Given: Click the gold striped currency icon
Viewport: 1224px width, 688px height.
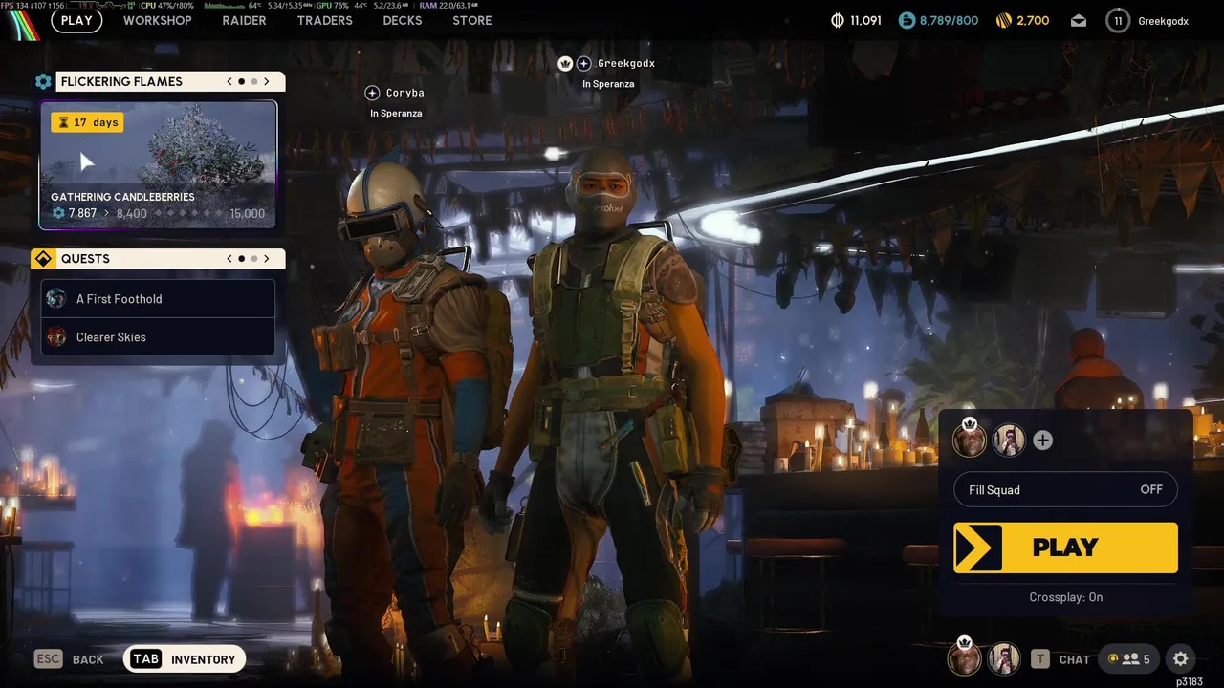Looking at the screenshot, I should click(1004, 20).
